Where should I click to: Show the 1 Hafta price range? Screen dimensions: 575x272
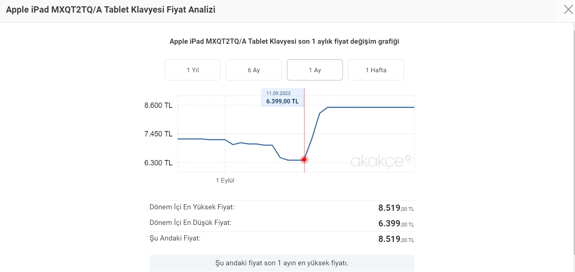(x=376, y=70)
